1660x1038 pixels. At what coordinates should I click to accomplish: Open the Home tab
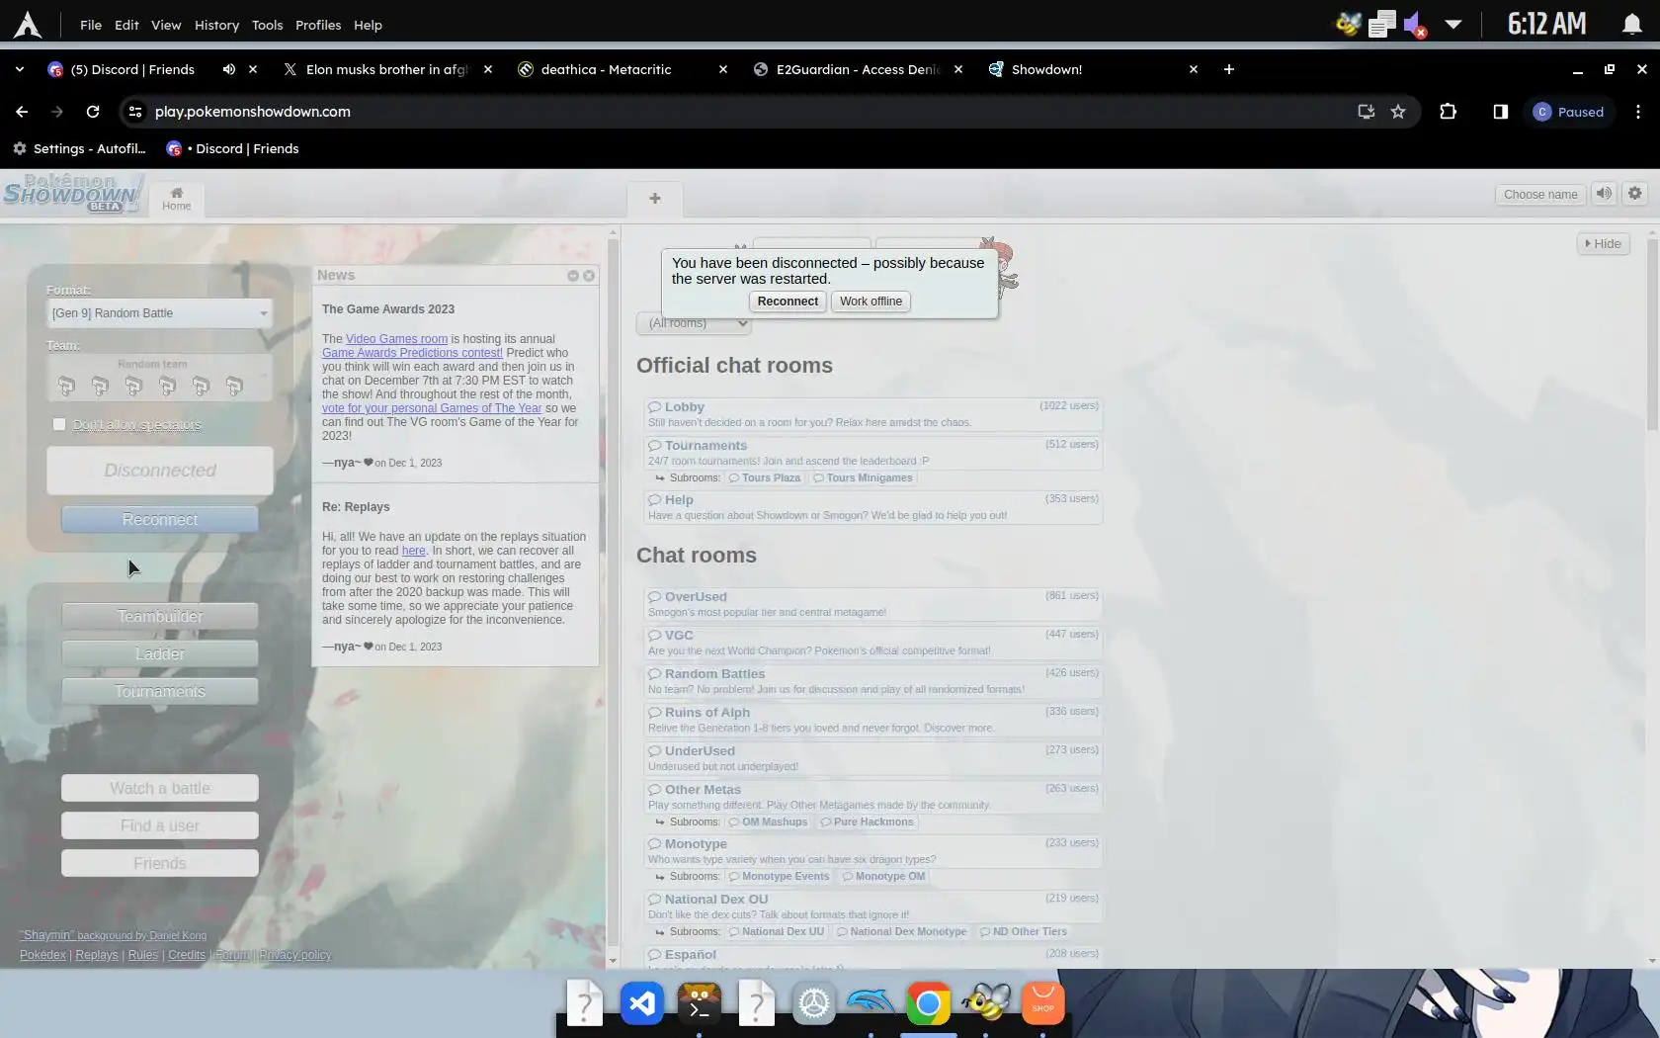(177, 199)
